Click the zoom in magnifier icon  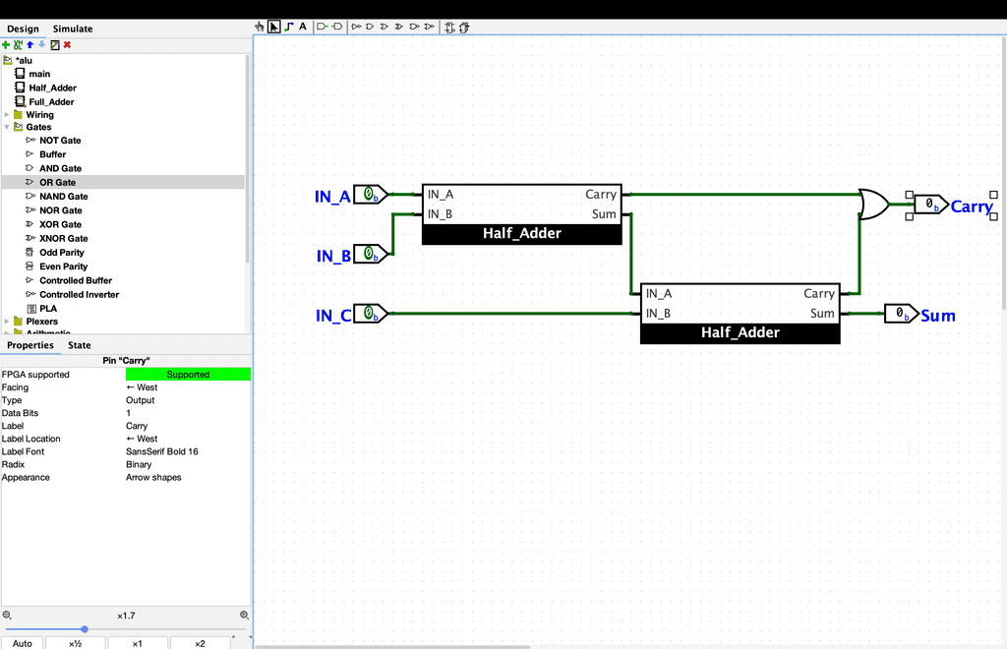pos(245,616)
